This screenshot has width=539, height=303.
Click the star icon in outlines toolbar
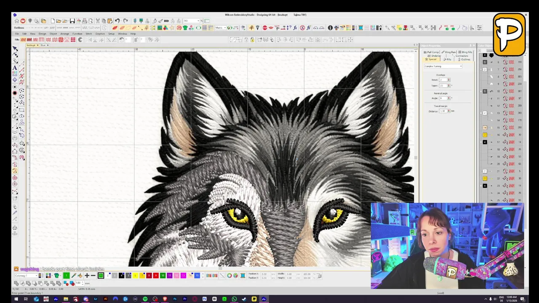[172, 28]
